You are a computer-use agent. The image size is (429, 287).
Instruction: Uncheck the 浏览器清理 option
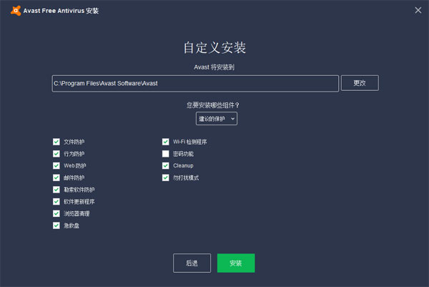pos(56,213)
